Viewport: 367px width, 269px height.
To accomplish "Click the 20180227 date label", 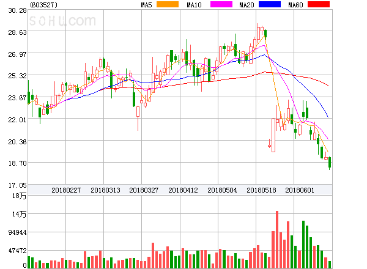I will point(66,190).
